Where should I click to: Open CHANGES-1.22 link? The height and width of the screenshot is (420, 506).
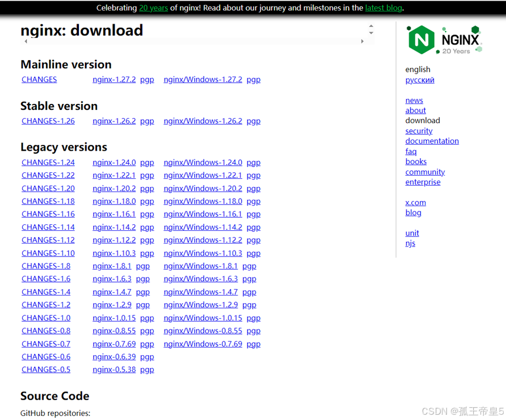(x=48, y=175)
